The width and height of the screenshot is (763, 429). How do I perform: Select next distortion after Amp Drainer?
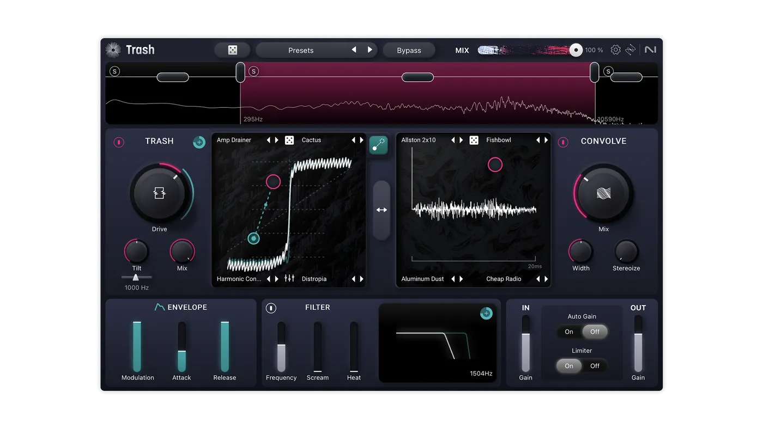[x=277, y=140]
